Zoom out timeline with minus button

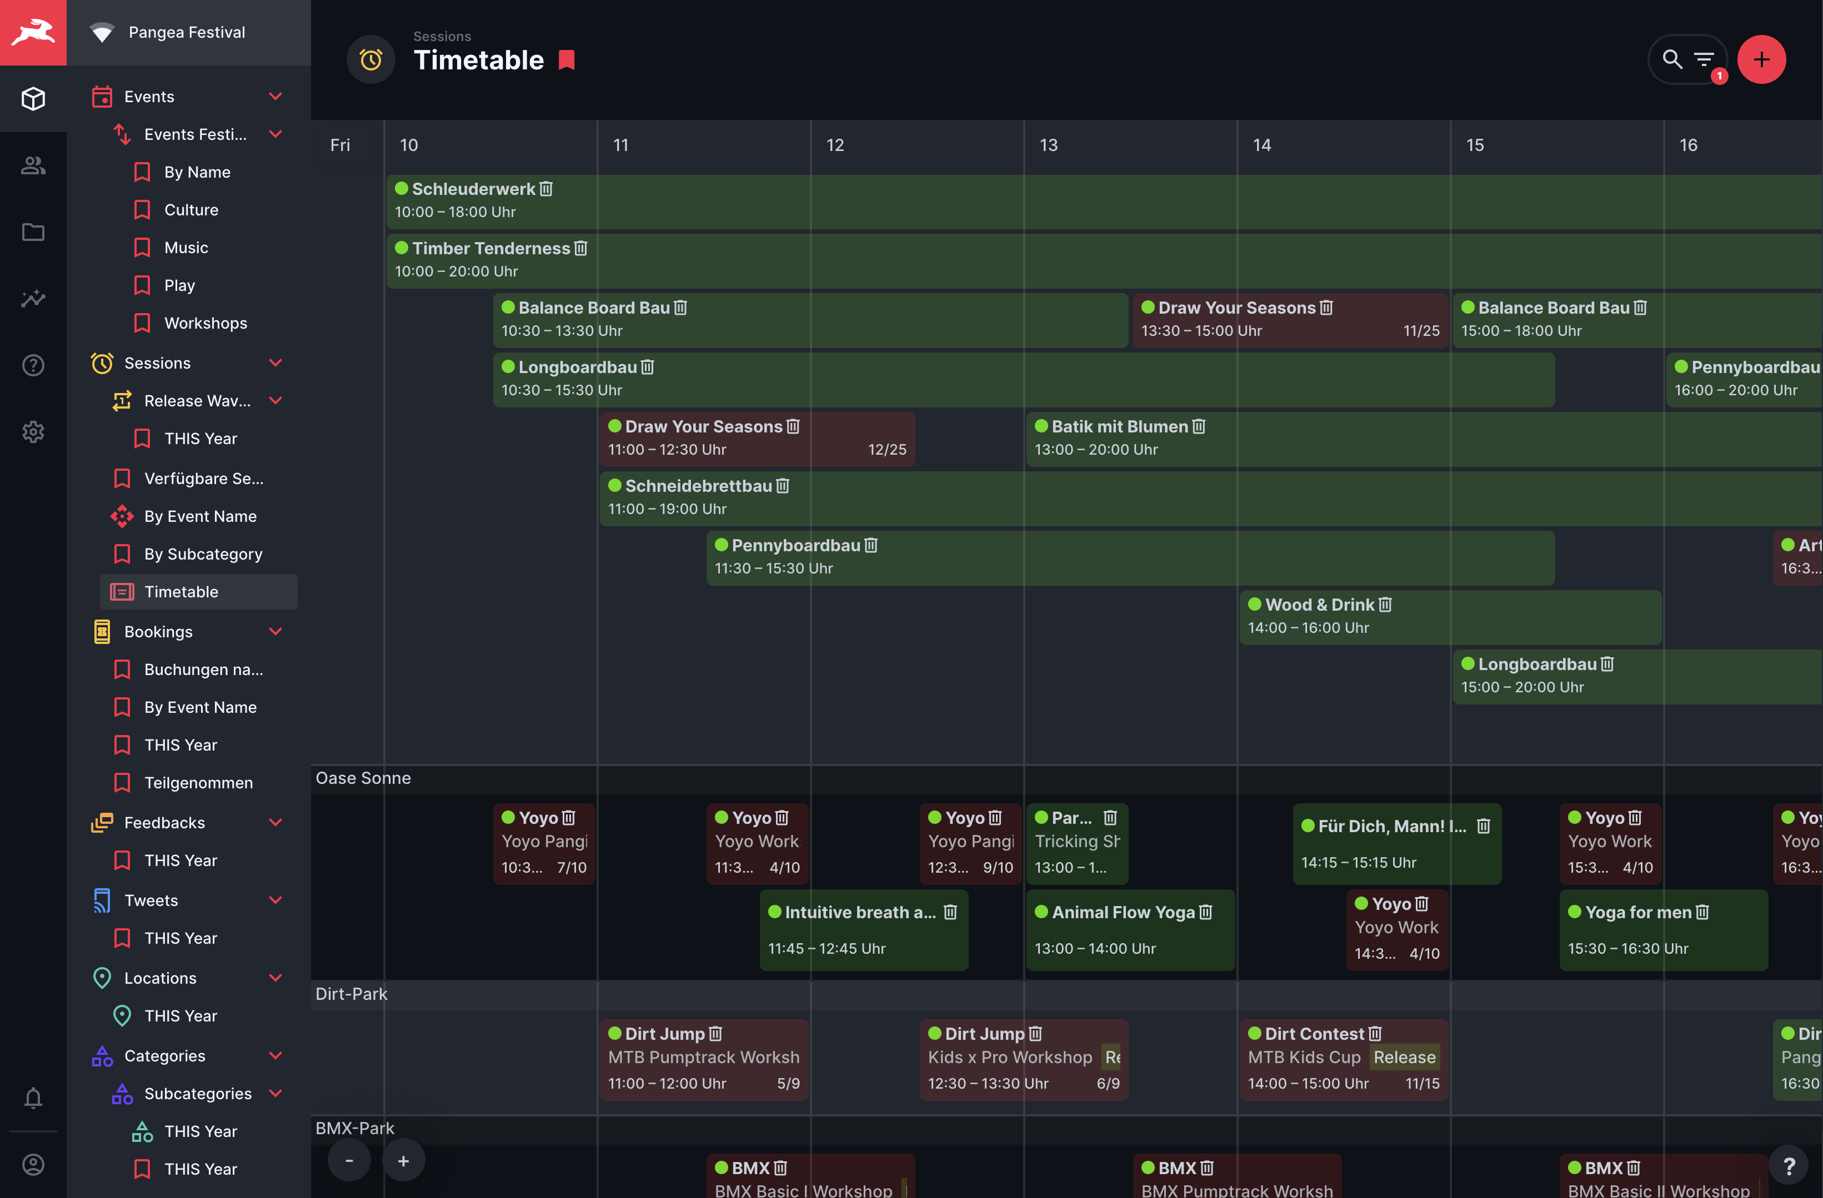349,1160
